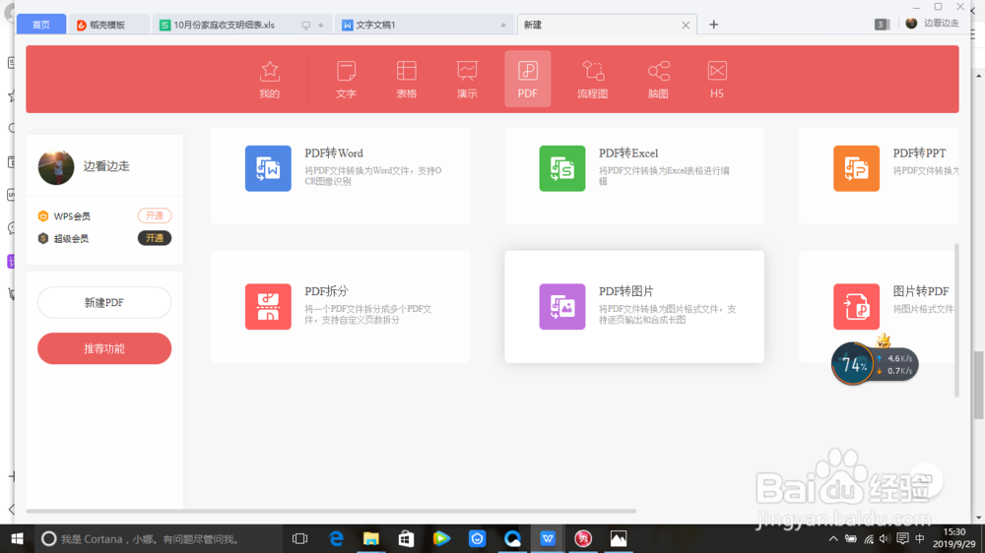
Task: Click the 超级会员 dark badge icon
Action: 43,238
